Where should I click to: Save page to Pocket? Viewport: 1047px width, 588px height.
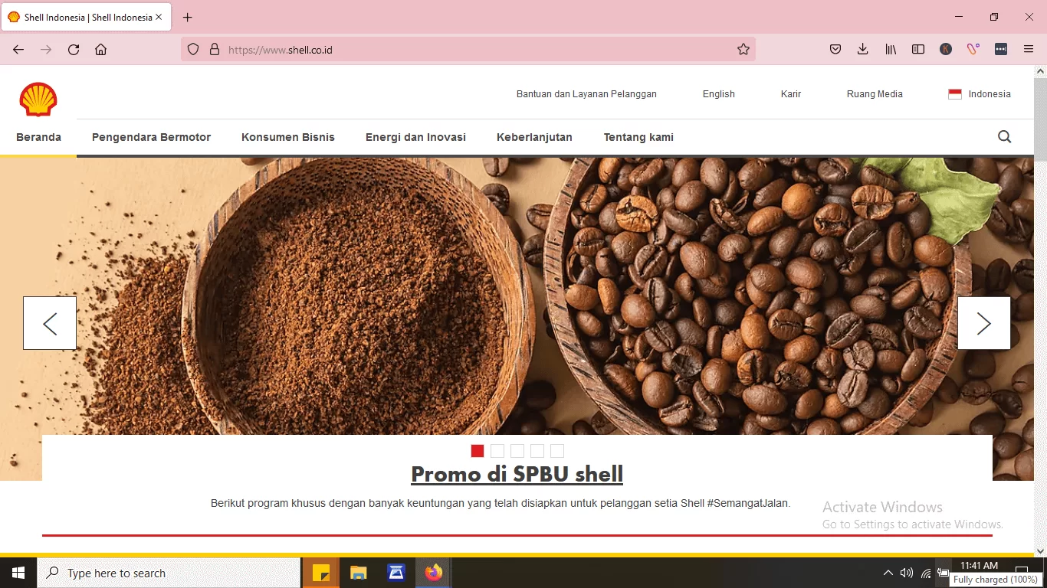coord(835,50)
